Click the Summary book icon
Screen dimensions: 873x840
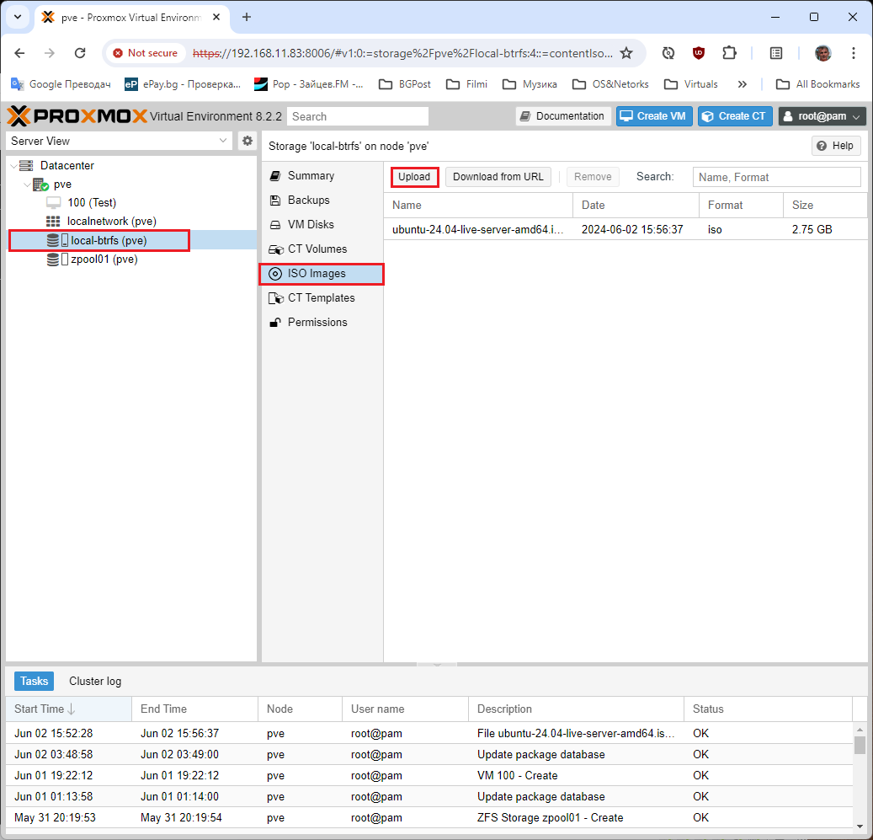[275, 176]
